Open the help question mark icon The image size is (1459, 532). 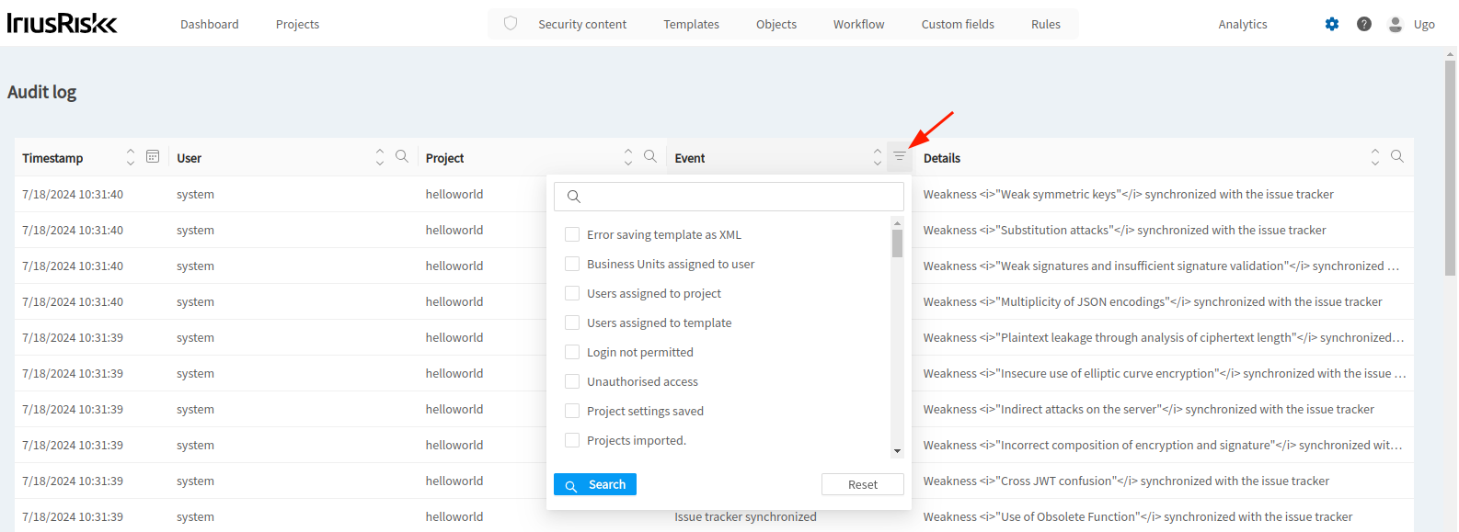click(x=1364, y=24)
